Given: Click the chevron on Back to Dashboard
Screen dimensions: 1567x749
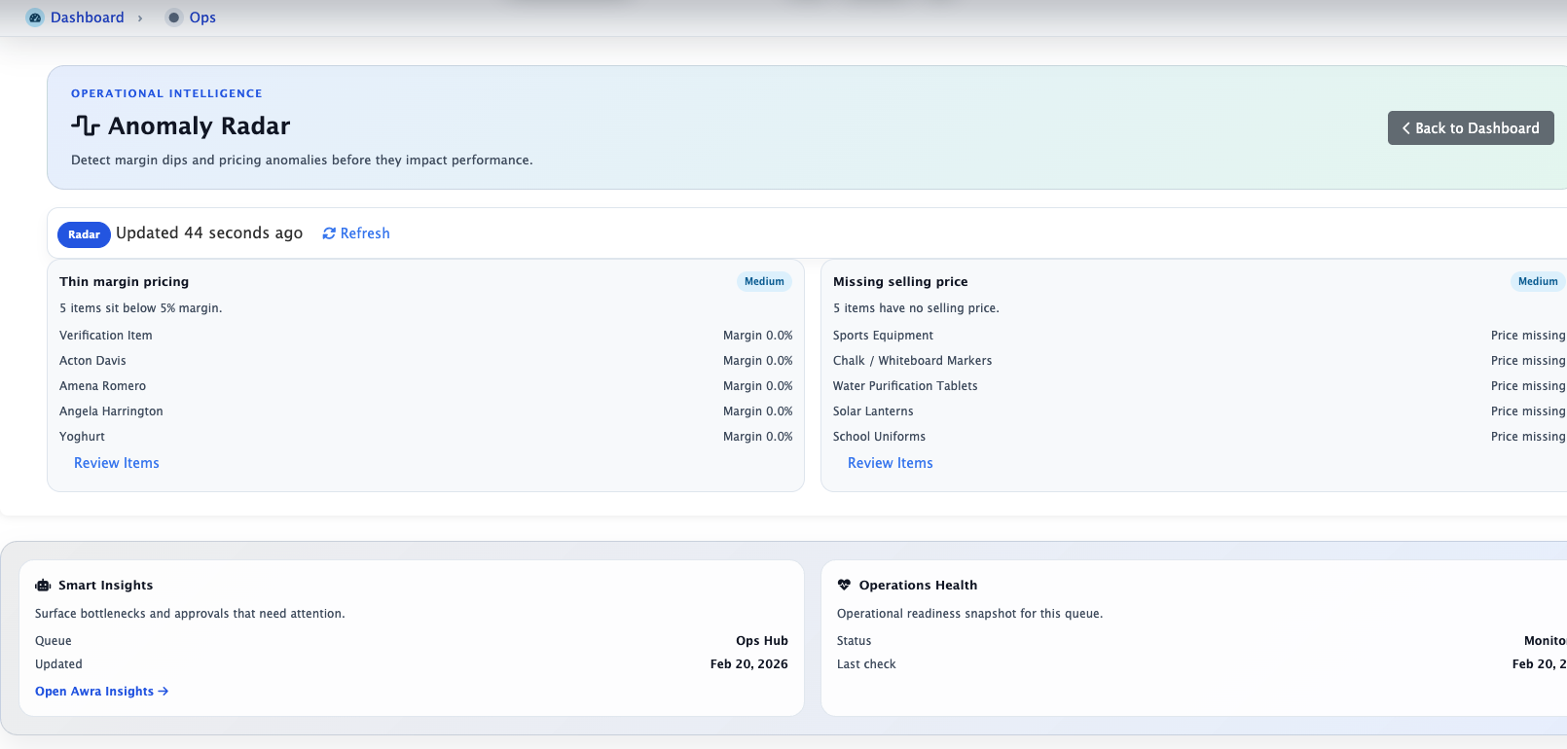Looking at the screenshot, I should click(x=1405, y=128).
